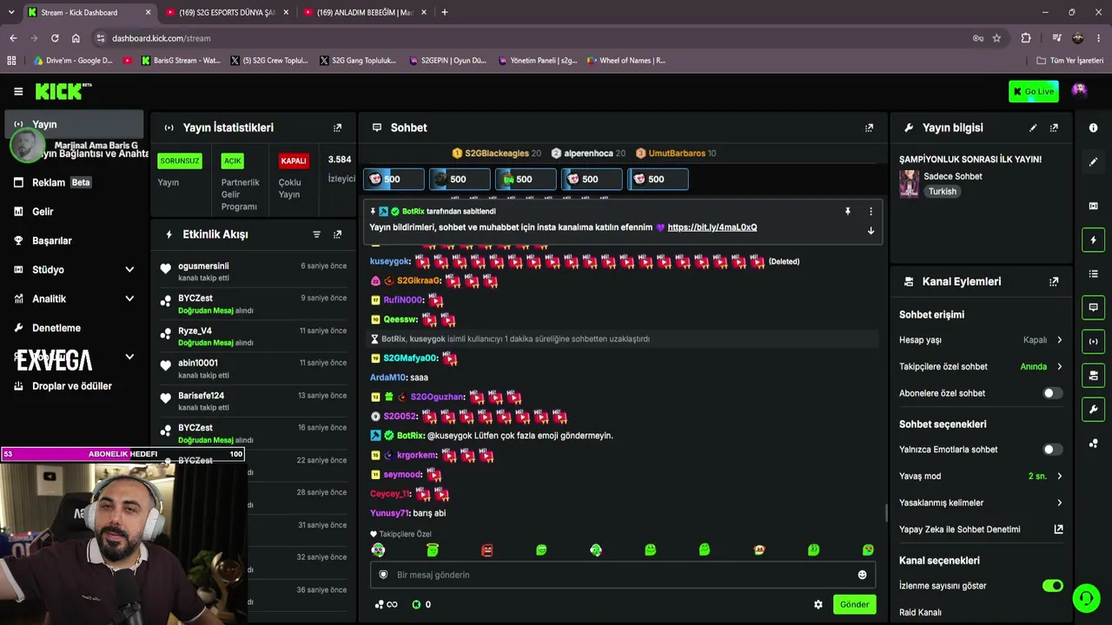The image size is (1112, 625).
Task: Toggle İzlenme sayısını göster switch
Action: tap(1052, 586)
